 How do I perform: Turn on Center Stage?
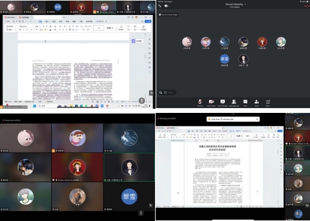[x=168, y=14]
